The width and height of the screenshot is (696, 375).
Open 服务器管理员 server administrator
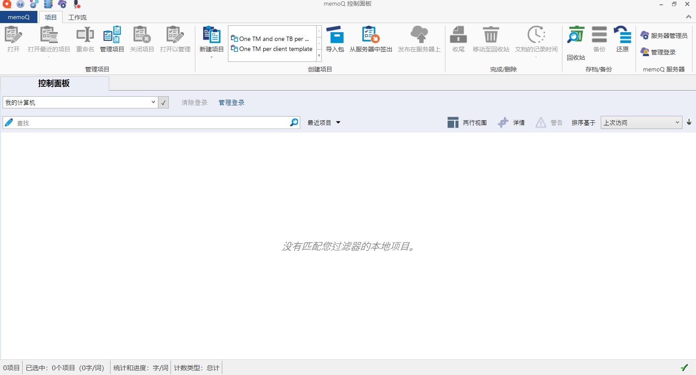[664, 36]
